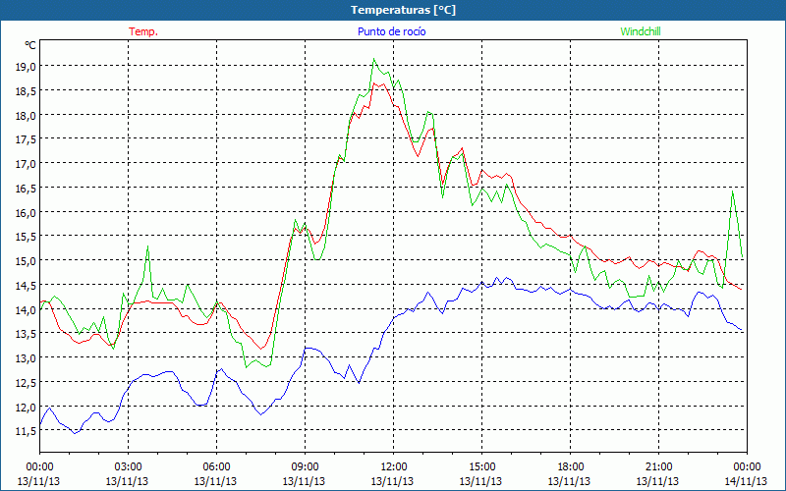Click the 12,5 y-axis value
Screen dimensions: 786x491
(x=26, y=382)
